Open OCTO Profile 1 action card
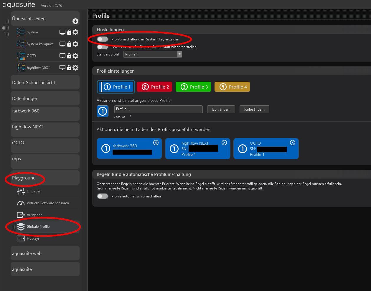Image resolution: width=371 pixels, height=291 pixels. [x=266, y=148]
